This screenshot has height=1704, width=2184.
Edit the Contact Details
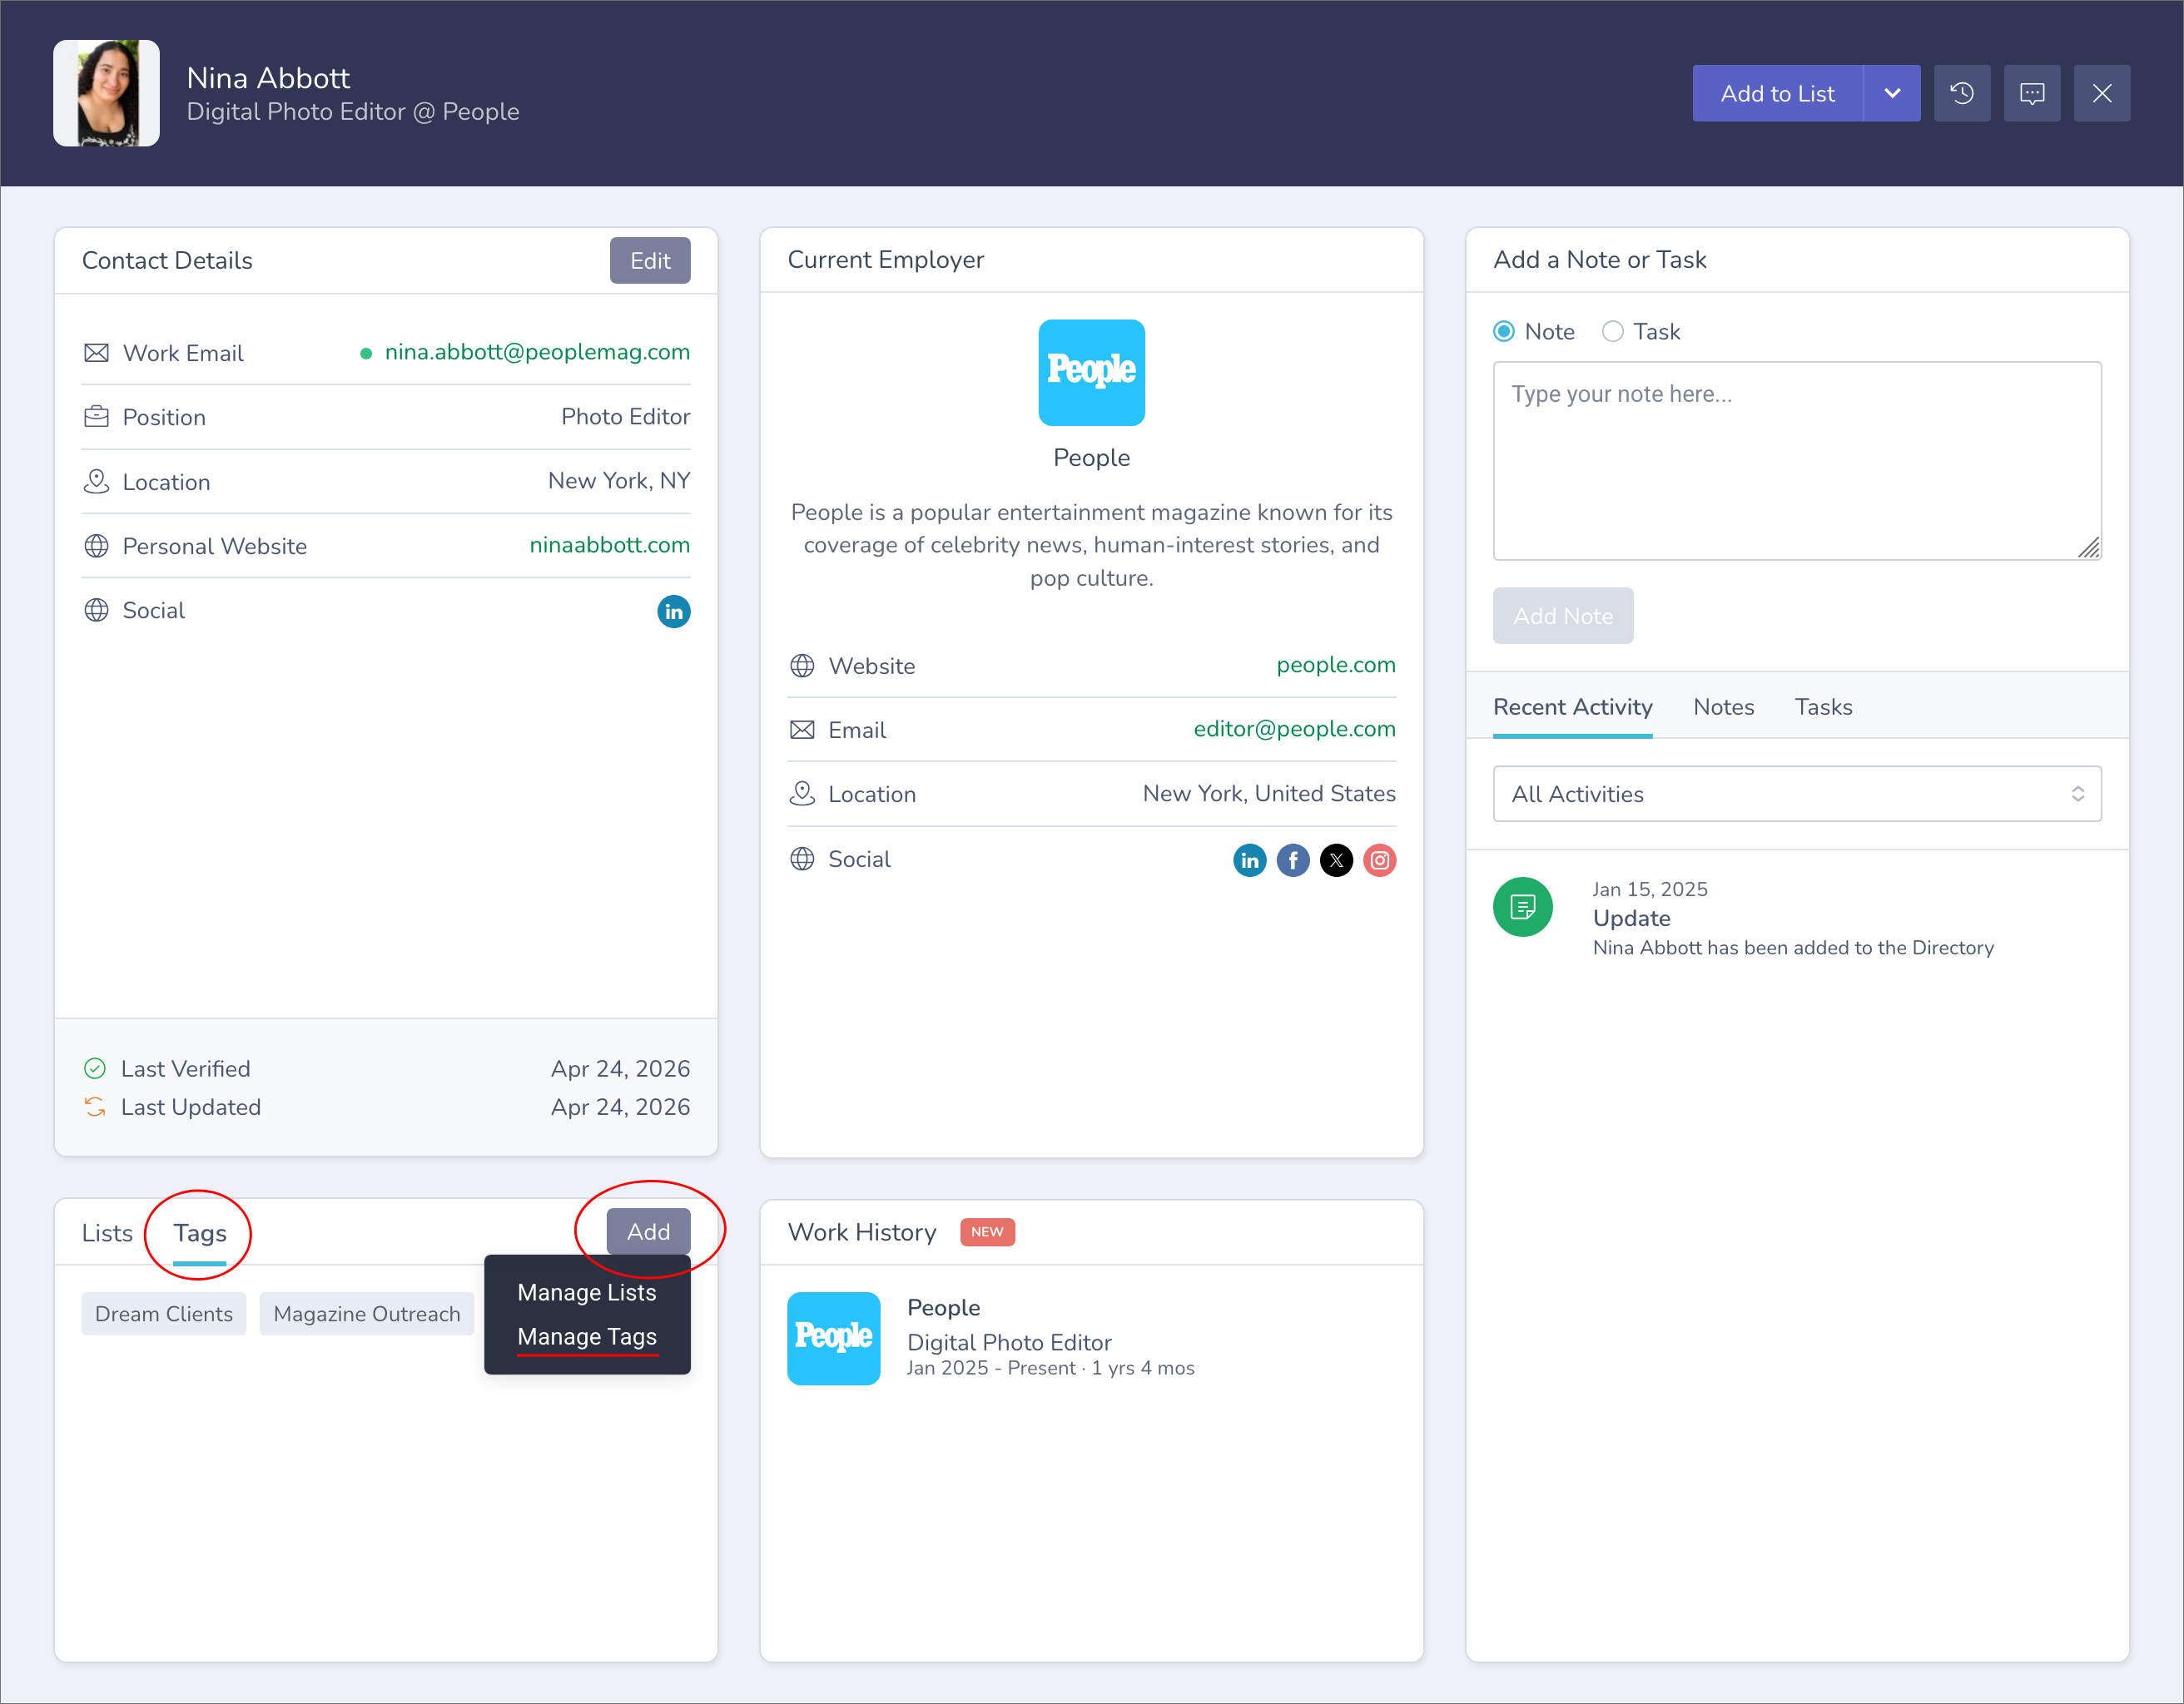point(650,260)
